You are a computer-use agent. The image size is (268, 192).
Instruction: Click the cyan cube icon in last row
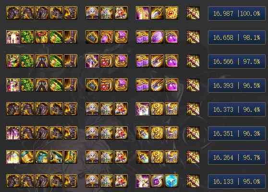click(171, 181)
